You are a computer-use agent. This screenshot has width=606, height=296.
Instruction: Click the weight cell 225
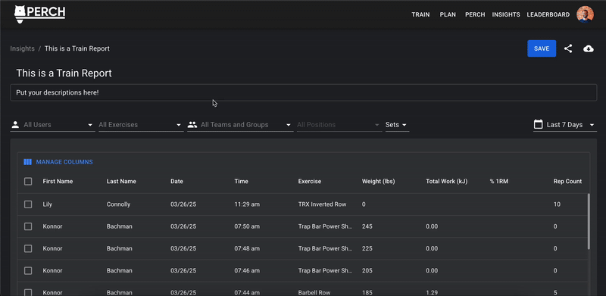(x=367, y=248)
